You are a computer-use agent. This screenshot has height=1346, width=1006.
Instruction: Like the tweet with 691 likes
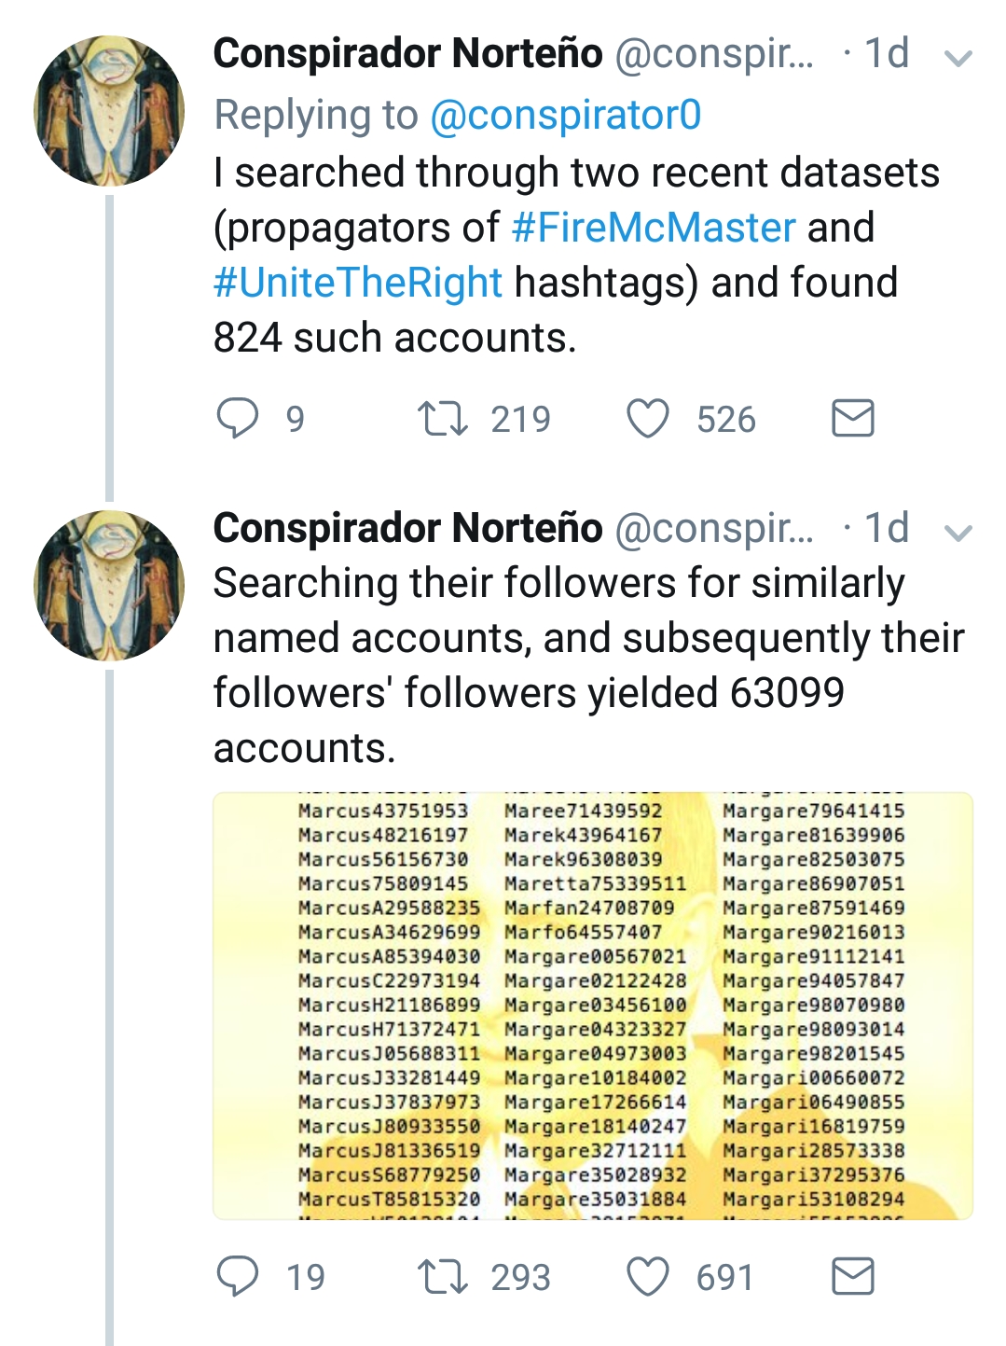[647, 1276]
